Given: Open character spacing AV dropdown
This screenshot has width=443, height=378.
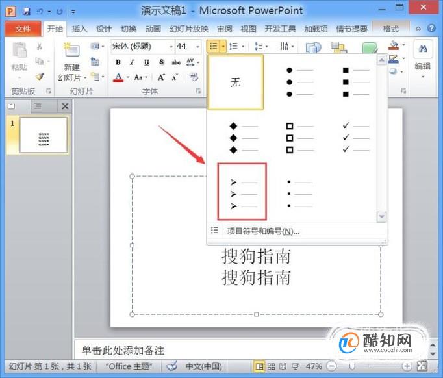Looking at the screenshot, I should pos(193,62).
